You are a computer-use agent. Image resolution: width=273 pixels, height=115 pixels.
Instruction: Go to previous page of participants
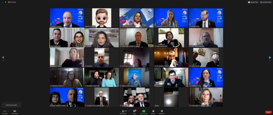tap(3, 57)
